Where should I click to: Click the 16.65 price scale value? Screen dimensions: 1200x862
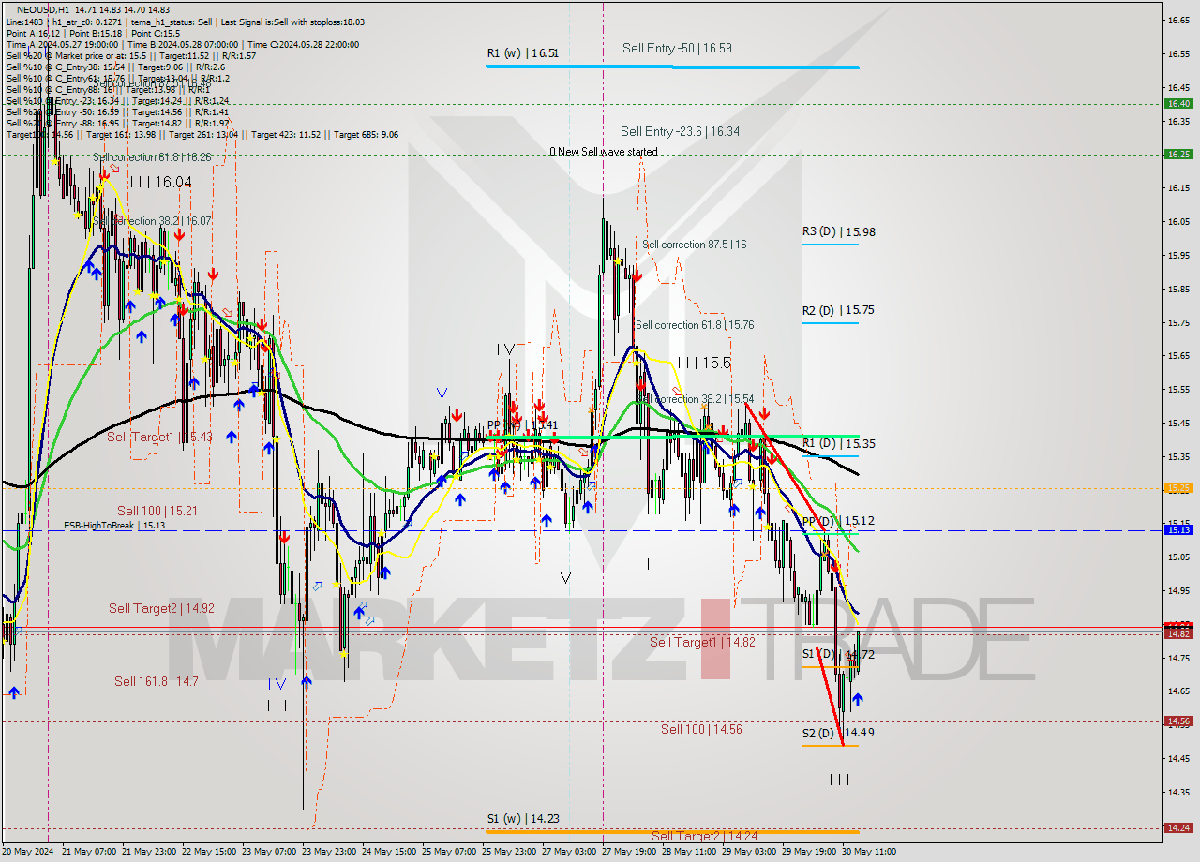point(1177,20)
